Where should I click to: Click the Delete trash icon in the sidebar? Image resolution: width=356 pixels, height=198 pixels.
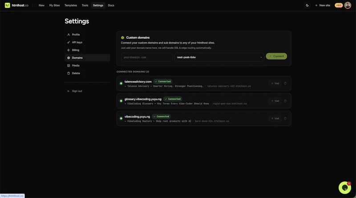tap(69, 73)
